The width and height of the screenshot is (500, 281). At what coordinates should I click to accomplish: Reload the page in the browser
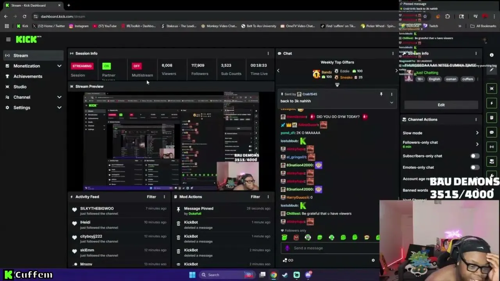coord(24,16)
